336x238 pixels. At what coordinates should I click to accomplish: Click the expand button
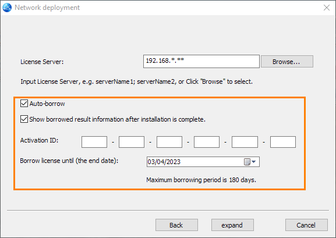232,225
